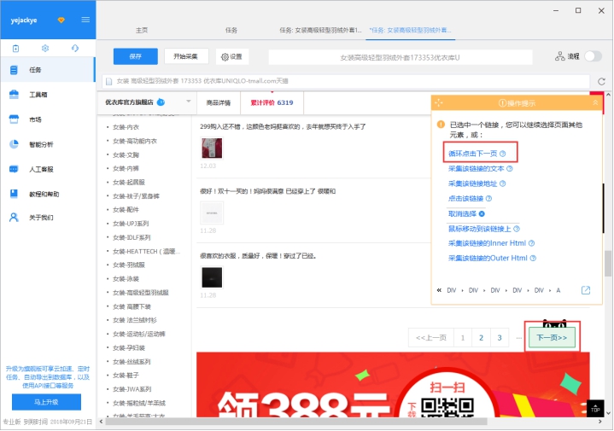Image resolution: width=614 pixels, height=431 pixels.
Task: Open the 任务 sidebar item
Action: coord(48,70)
